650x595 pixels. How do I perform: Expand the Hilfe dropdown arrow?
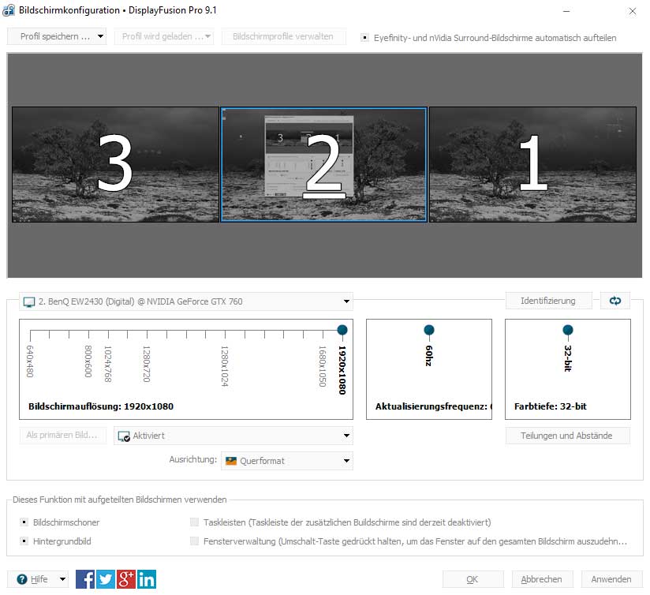pyautogui.click(x=62, y=579)
